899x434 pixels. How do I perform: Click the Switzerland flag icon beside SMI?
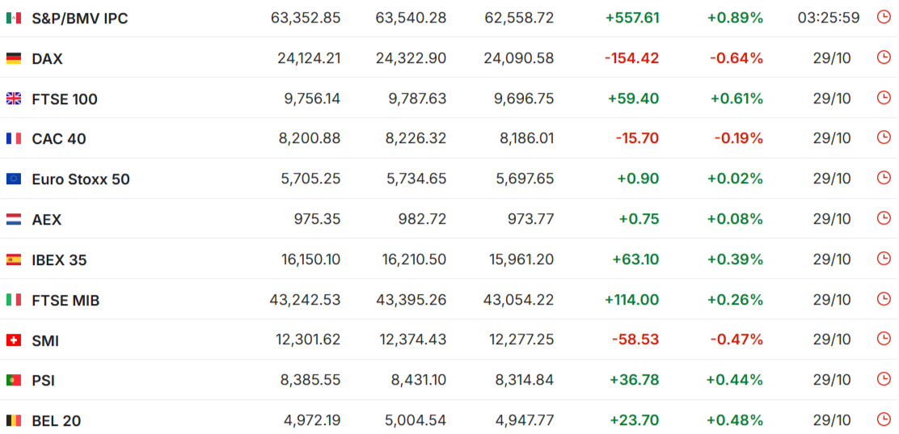tap(14, 340)
